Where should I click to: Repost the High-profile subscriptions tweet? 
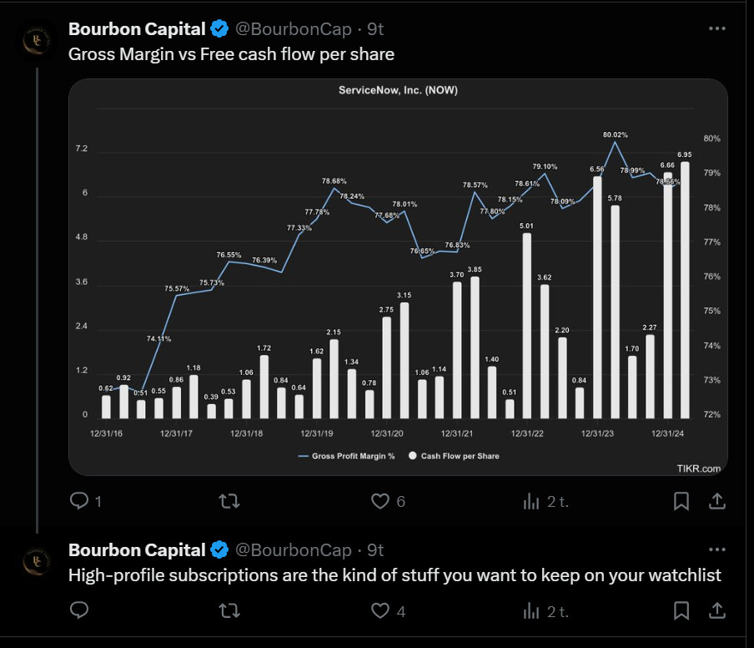(229, 611)
